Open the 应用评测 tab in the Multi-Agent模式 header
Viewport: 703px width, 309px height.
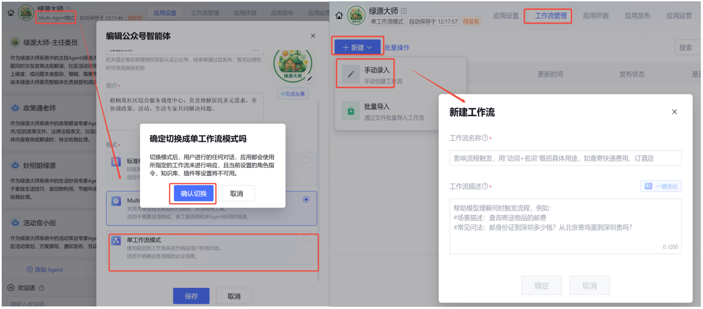coord(245,13)
